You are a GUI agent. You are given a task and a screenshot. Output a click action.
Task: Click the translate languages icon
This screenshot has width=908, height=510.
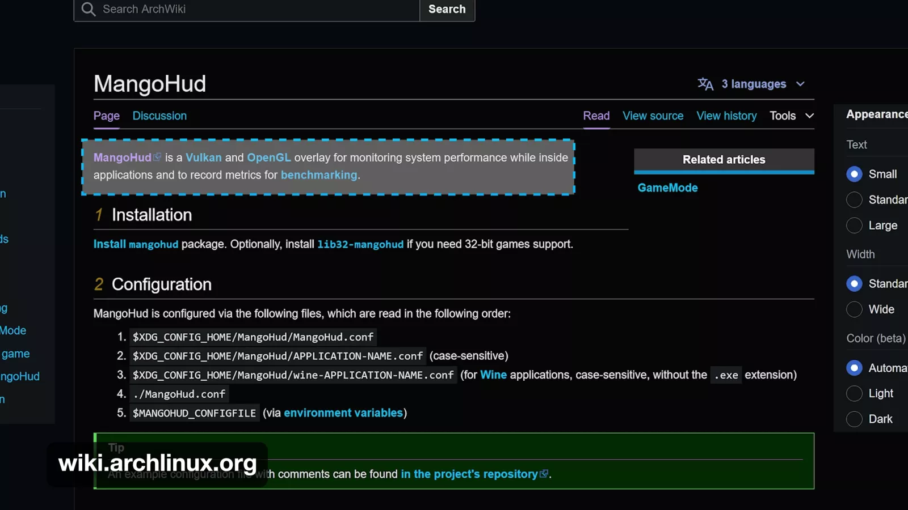click(705, 84)
